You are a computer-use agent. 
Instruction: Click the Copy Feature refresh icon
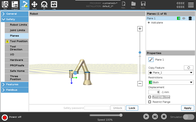188,68
